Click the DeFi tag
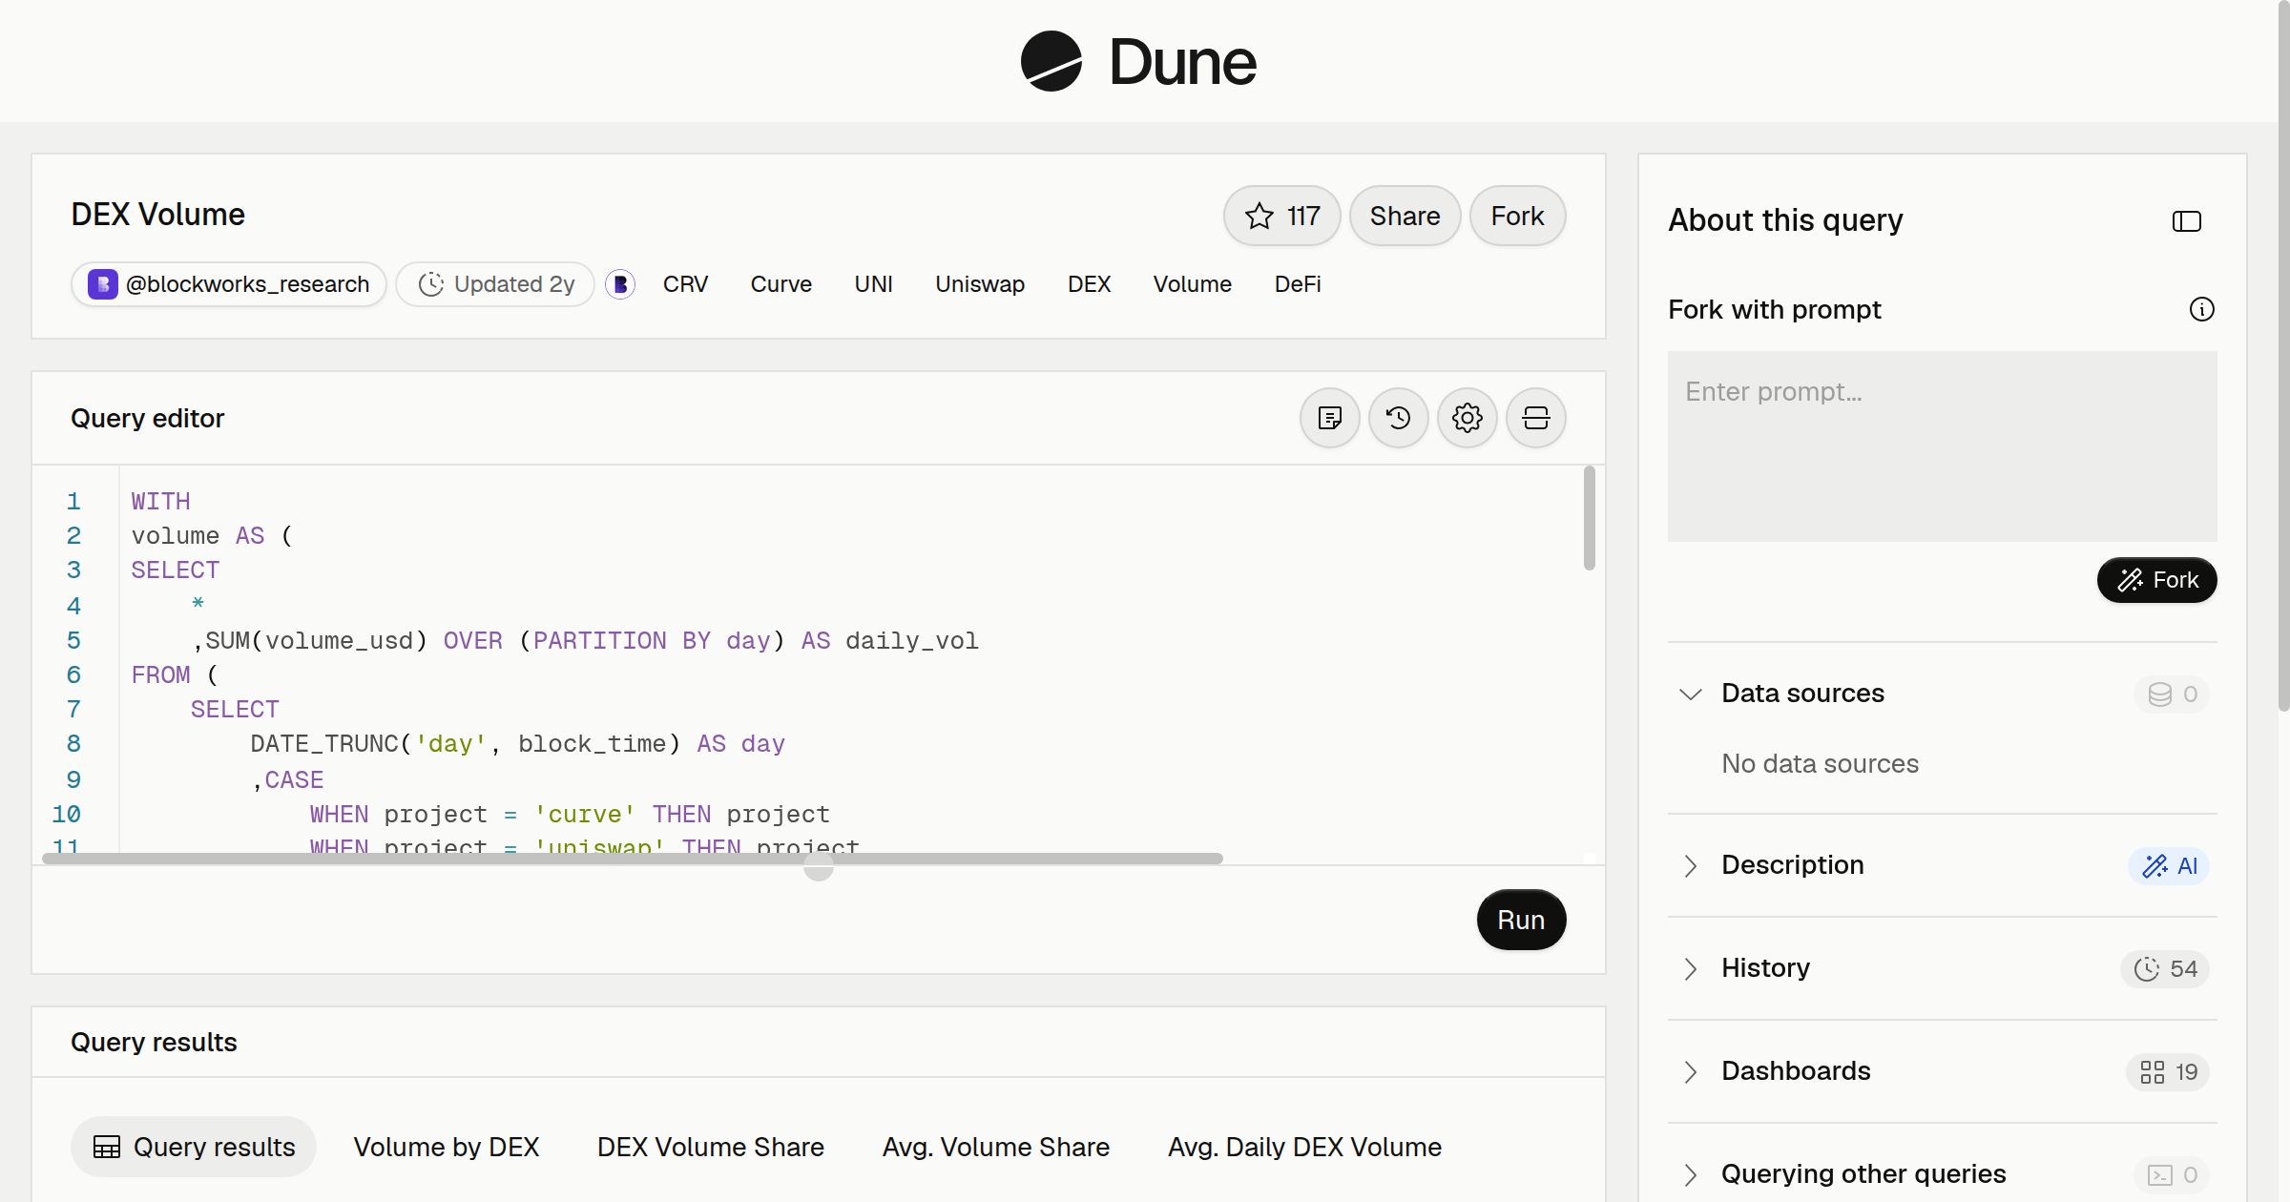Image resolution: width=2290 pixels, height=1202 pixels. [1298, 284]
